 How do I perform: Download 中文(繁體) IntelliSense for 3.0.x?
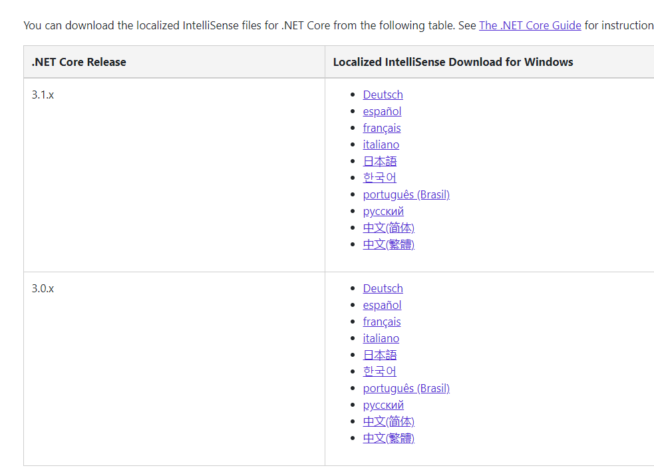[x=389, y=438]
